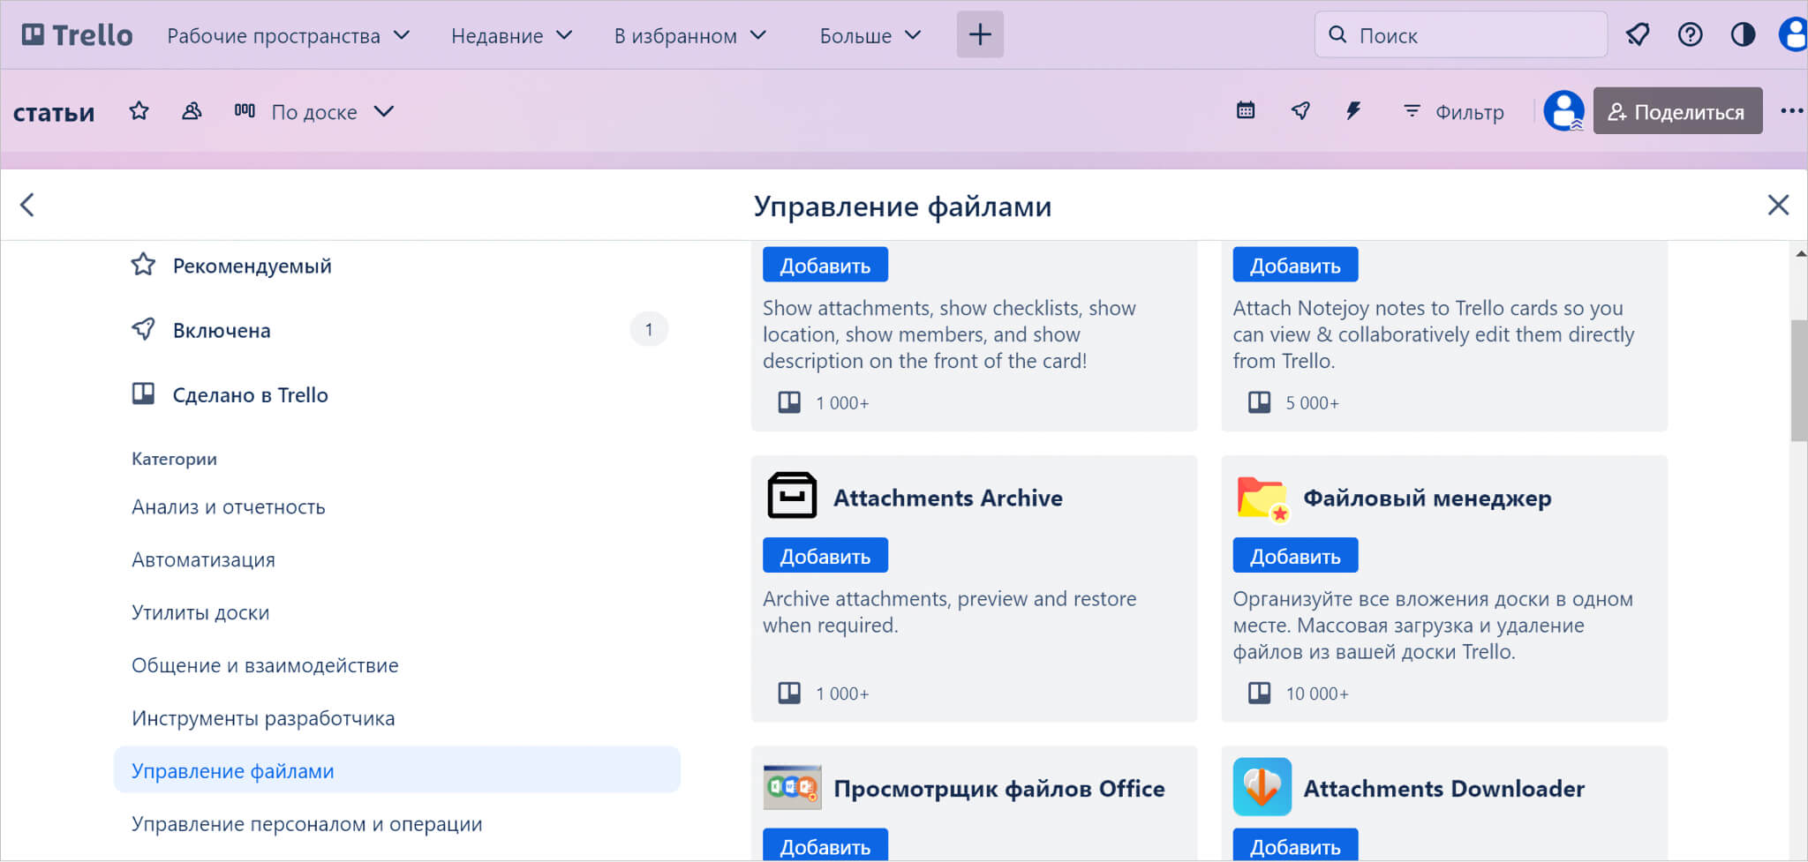
Task: Focus the Поиск search field
Action: coord(1460,34)
